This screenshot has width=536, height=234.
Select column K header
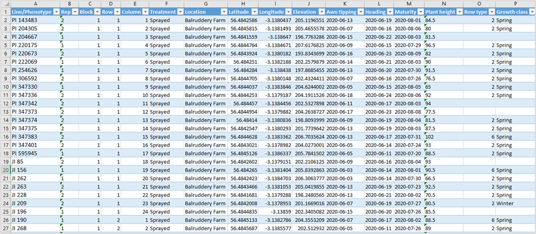(344, 3)
